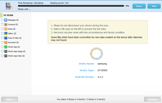The image size is (162, 103).
Task: Click the Device Name value 'samsung'
Action: [102, 64]
